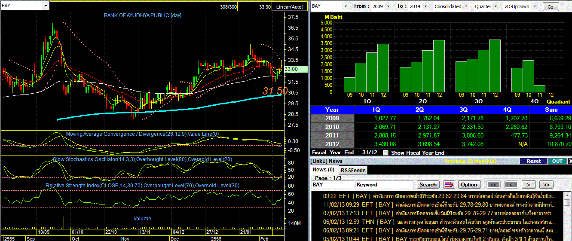Click the Previous 12 Month(s) label
The height and width of the screenshot is (241, 572).
pyautogui.click(x=471, y=161)
